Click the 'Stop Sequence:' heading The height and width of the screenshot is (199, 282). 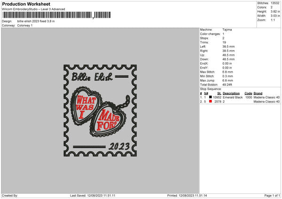click(211, 89)
